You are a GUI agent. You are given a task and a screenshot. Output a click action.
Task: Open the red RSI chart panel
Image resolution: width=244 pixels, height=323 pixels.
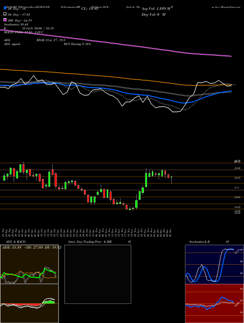coord(214,303)
